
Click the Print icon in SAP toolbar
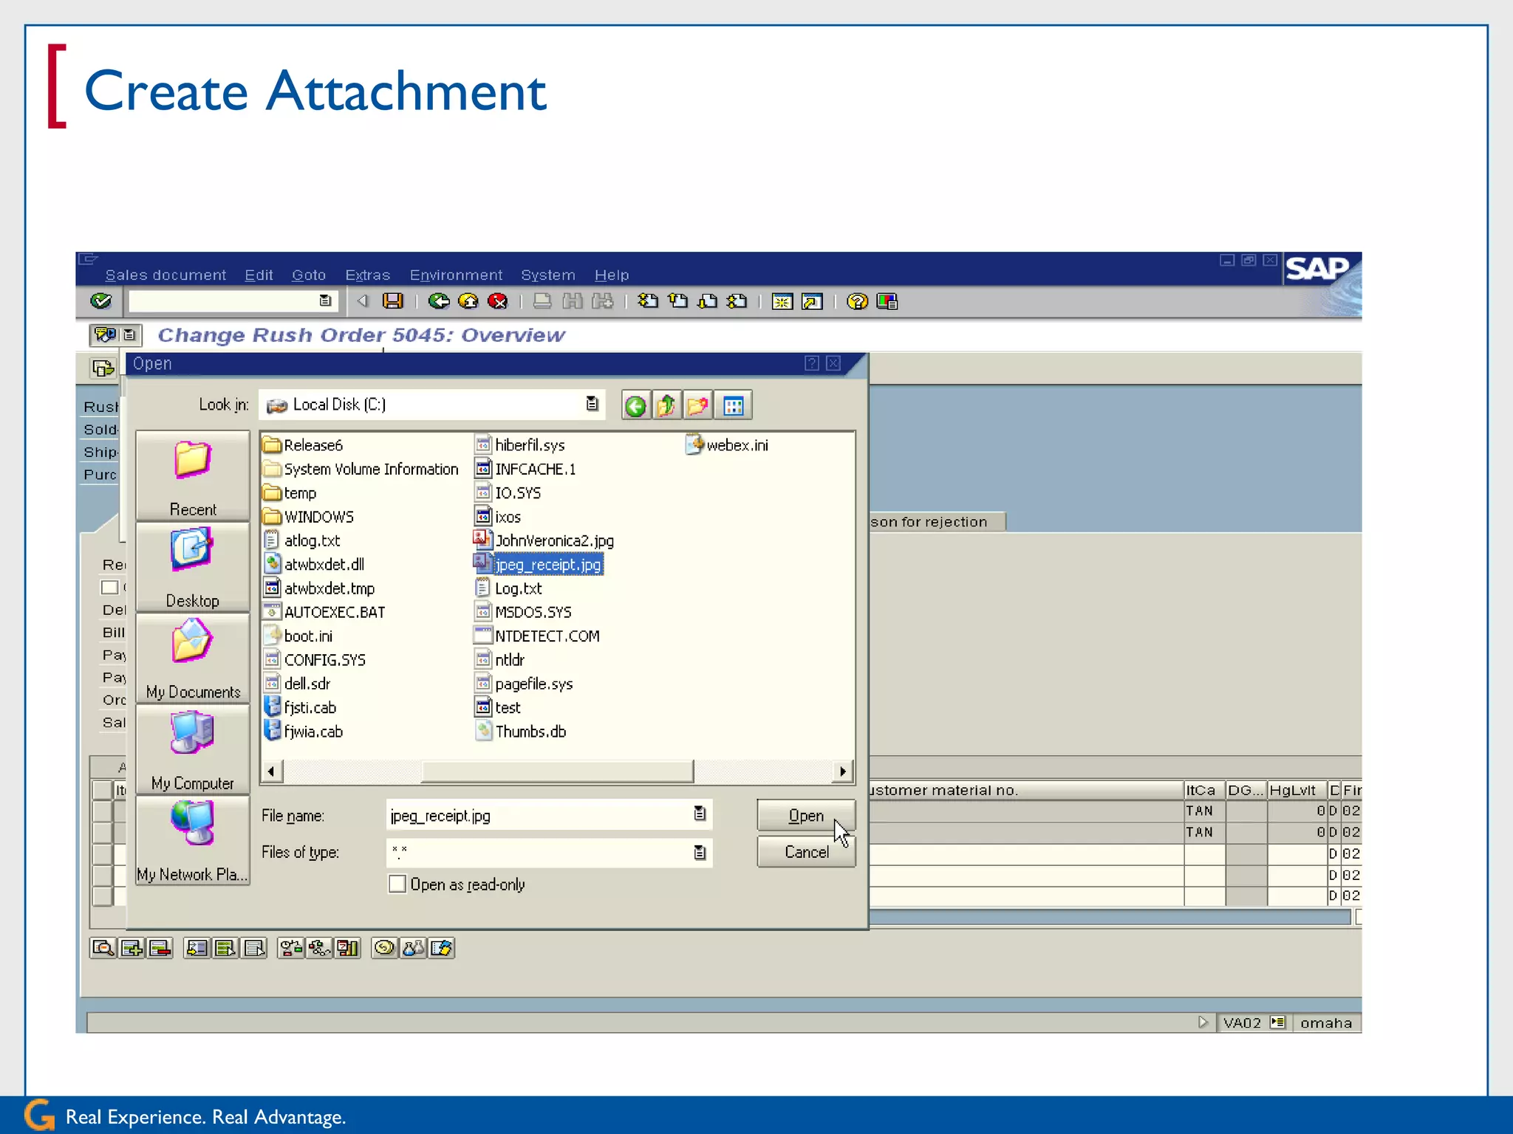coord(542,301)
